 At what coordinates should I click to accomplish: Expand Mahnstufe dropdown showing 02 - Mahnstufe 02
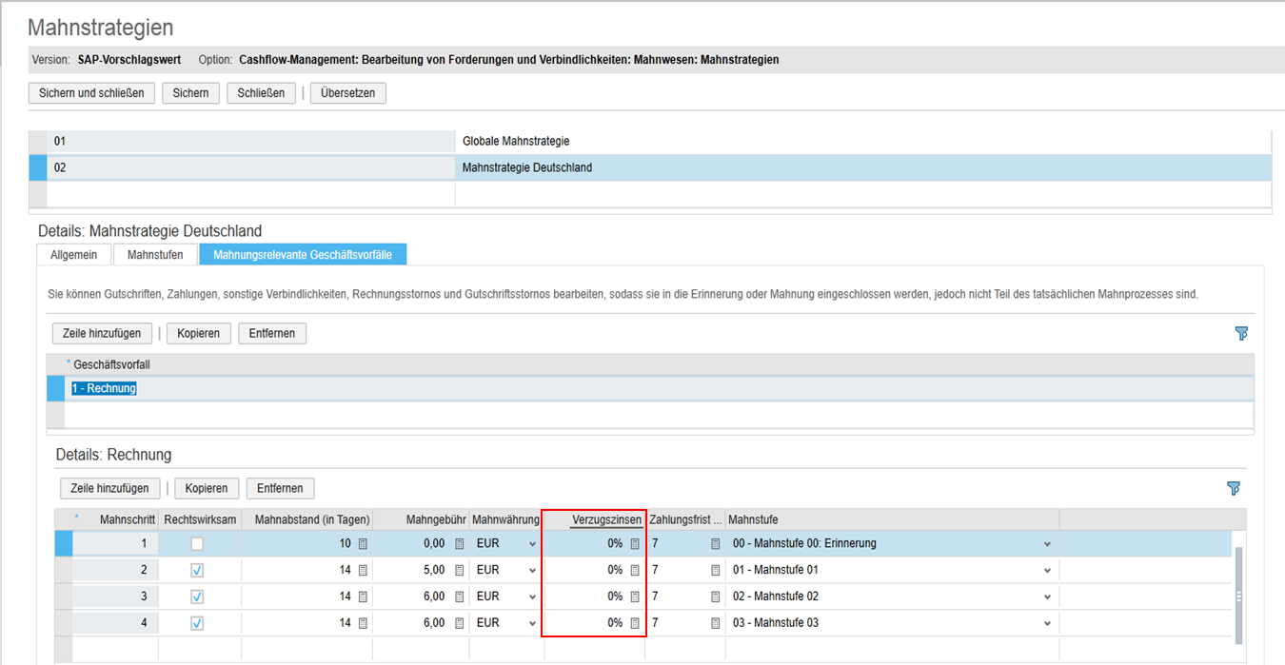point(1047,597)
